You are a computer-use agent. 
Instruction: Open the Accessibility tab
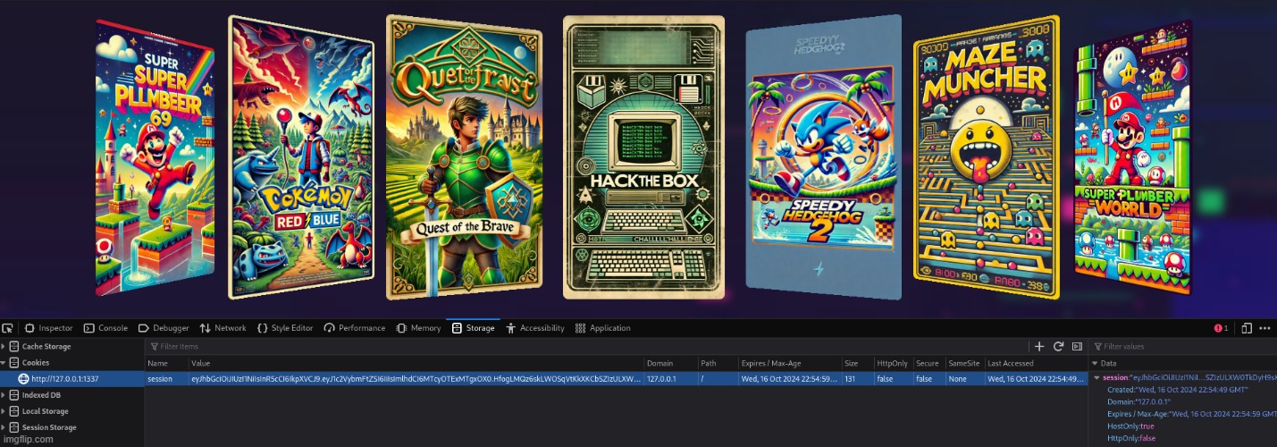coord(535,328)
